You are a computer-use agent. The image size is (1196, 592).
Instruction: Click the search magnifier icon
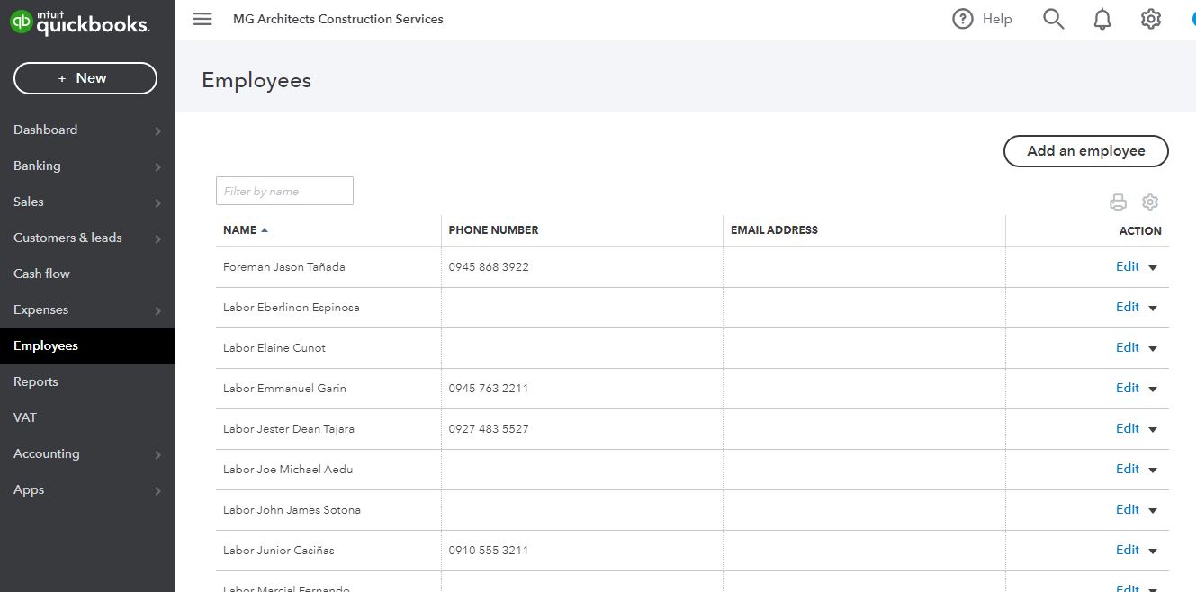pyautogui.click(x=1053, y=19)
